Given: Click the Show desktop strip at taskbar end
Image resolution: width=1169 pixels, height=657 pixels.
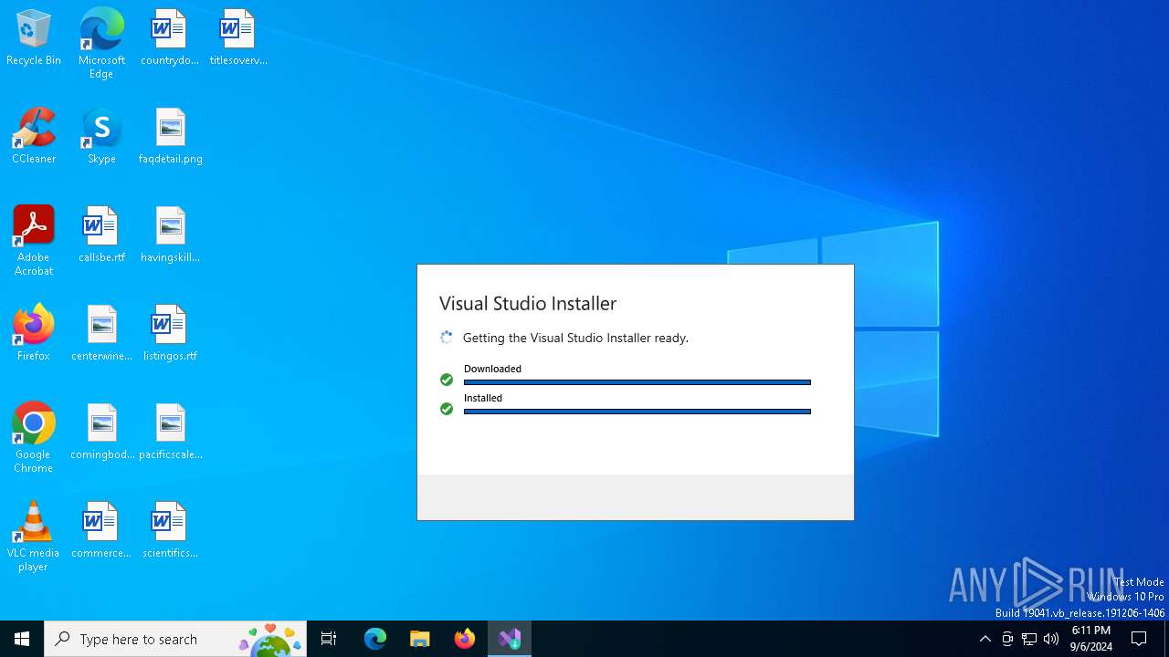Looking at the screenshot, I should tap(1166, 639).
